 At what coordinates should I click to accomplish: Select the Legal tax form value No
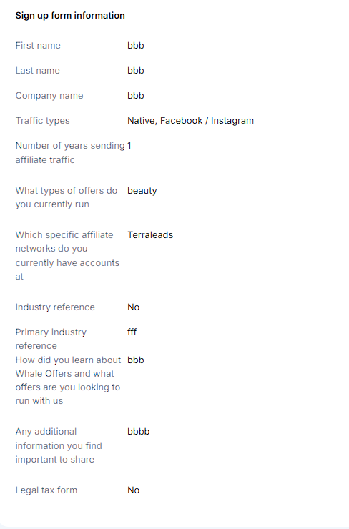tap(133, 490)
